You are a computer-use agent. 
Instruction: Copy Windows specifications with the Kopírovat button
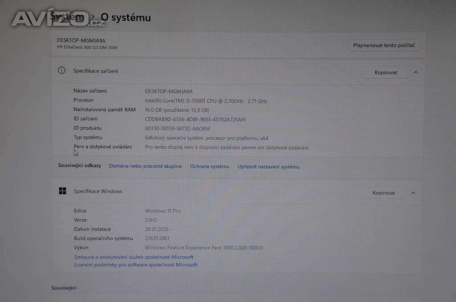pos(383,193)
